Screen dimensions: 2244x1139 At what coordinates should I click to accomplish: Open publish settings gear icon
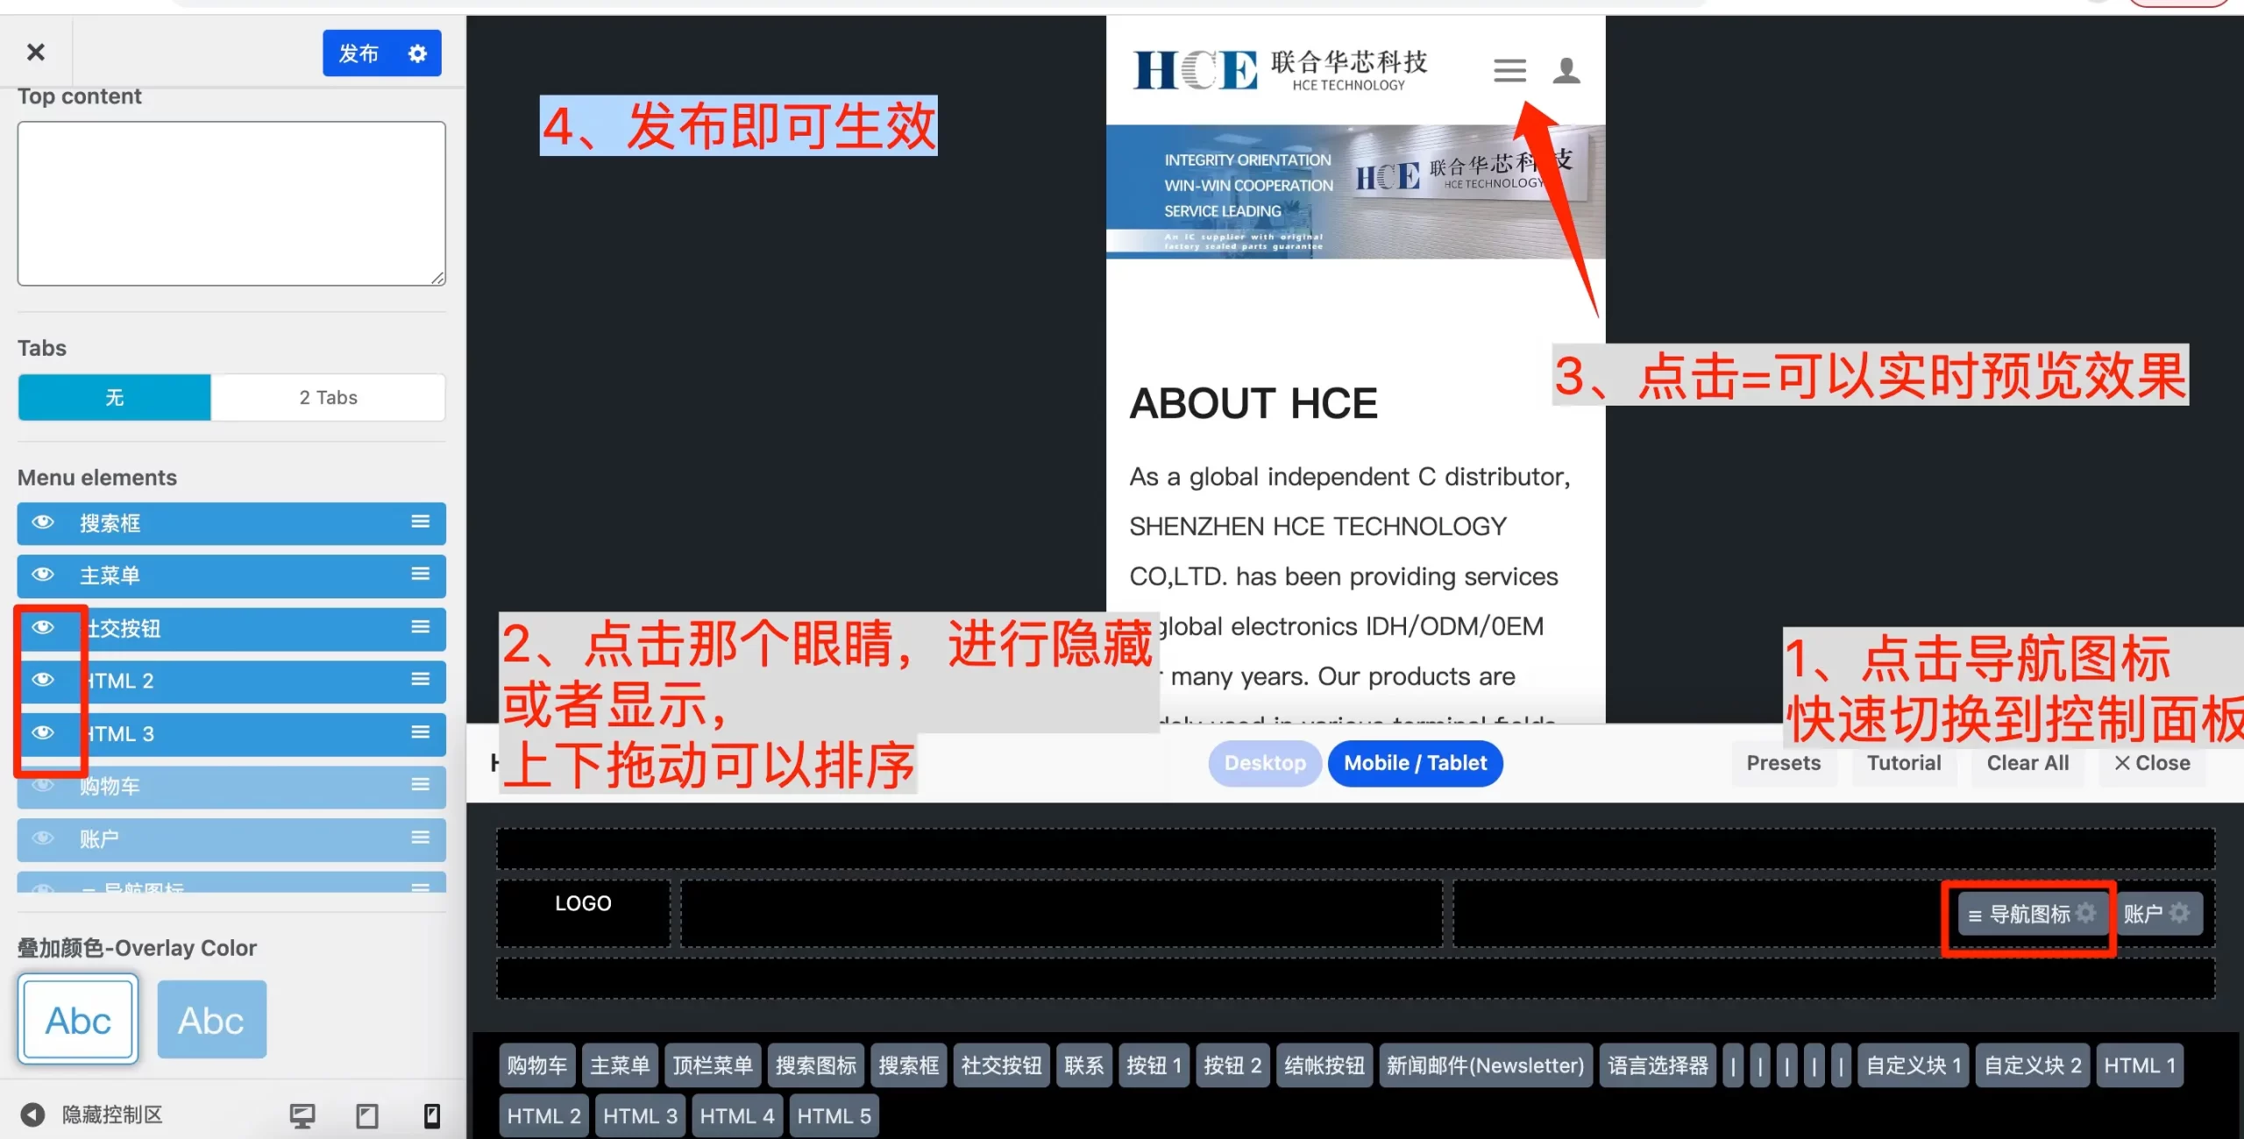click(417, 53)
